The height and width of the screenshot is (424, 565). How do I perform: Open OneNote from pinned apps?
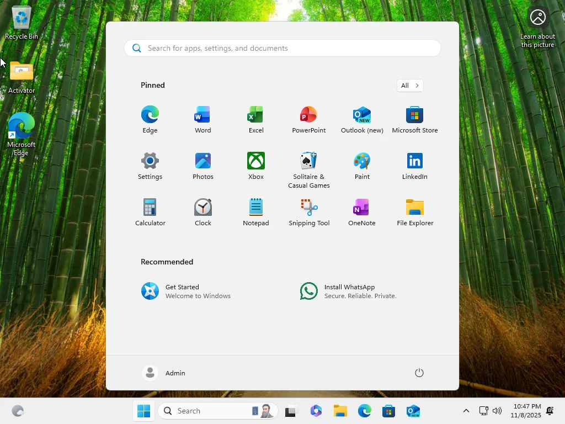pyautogui.click(x=362, y=213)
